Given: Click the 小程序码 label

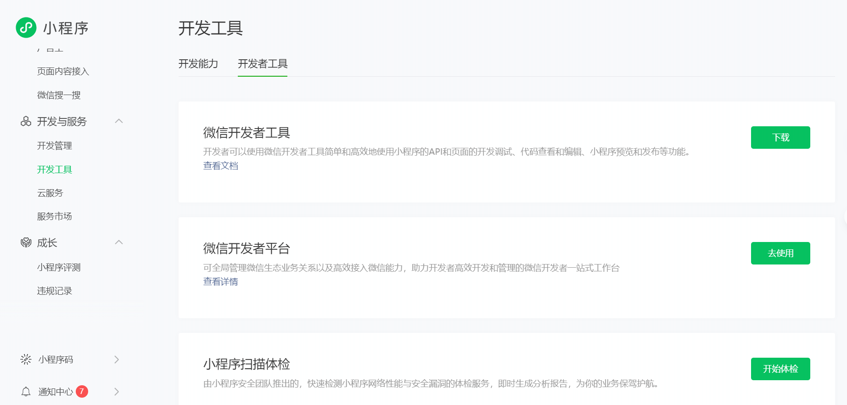Looking at the screenshot, I should (56, 360).
